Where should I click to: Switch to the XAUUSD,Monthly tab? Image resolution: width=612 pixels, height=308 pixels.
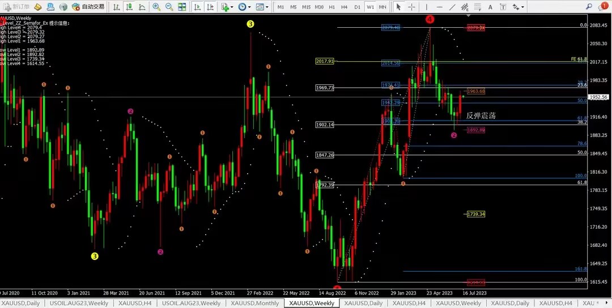255,303
